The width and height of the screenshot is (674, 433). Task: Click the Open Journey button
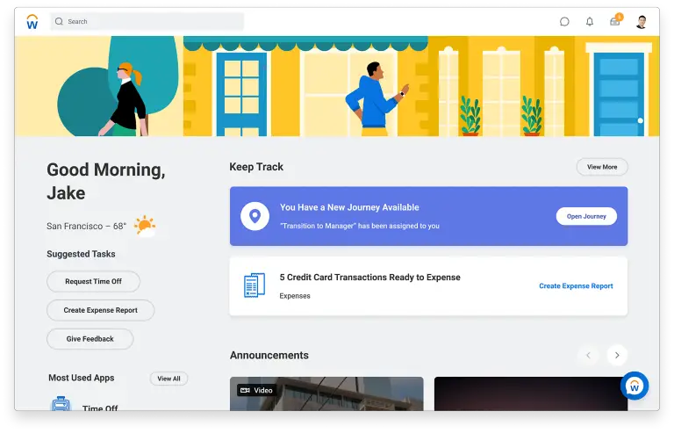[586, 216]
